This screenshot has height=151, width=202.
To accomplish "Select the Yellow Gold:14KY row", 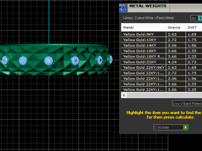I will coord(162,45).
